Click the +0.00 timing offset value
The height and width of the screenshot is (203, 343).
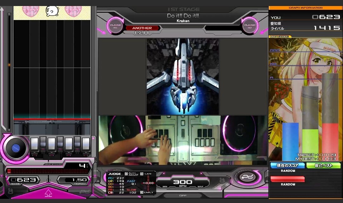(148, 183)
